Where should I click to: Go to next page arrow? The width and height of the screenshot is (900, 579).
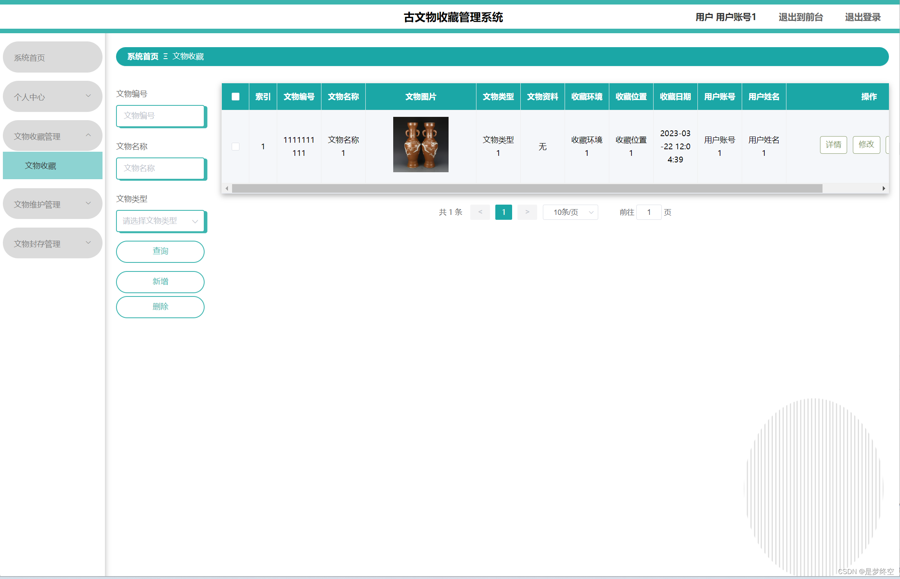click(x=527, y=212)
